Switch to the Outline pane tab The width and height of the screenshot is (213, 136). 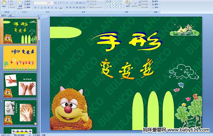click(10, 16)
